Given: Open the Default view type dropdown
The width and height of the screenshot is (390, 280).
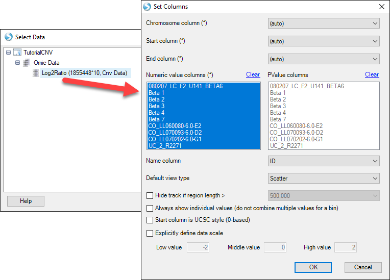Looking at the screenshot, I should (x=324, y=179).
